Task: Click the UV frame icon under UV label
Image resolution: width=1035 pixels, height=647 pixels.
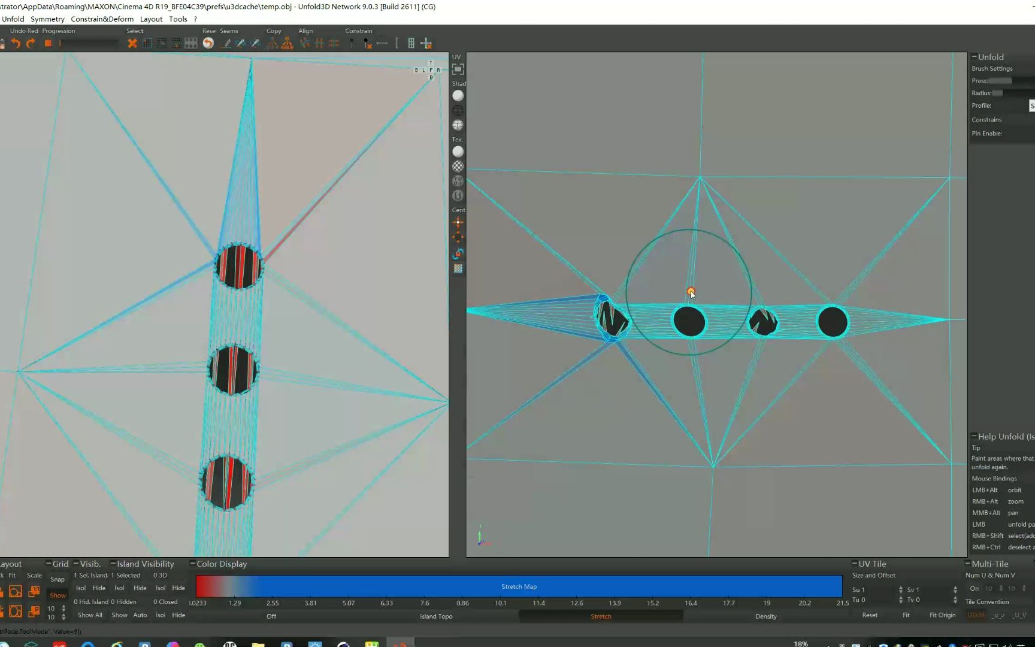Action: coord(458,69)
